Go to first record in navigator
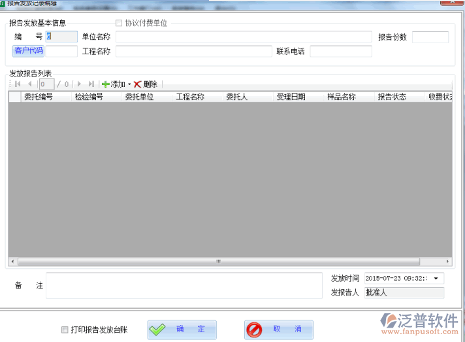This screenshot has width=465, height=342. point(18,84)
